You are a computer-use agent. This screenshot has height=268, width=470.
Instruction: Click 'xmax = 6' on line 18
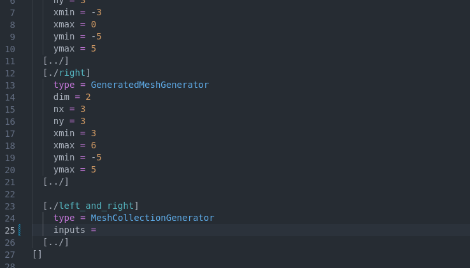pos(75,145)
